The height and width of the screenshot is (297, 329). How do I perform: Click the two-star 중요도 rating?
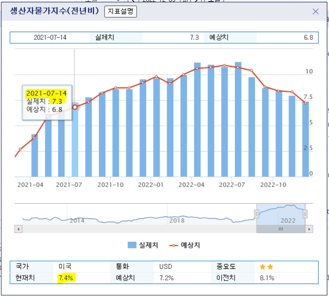tap(266, 267)
